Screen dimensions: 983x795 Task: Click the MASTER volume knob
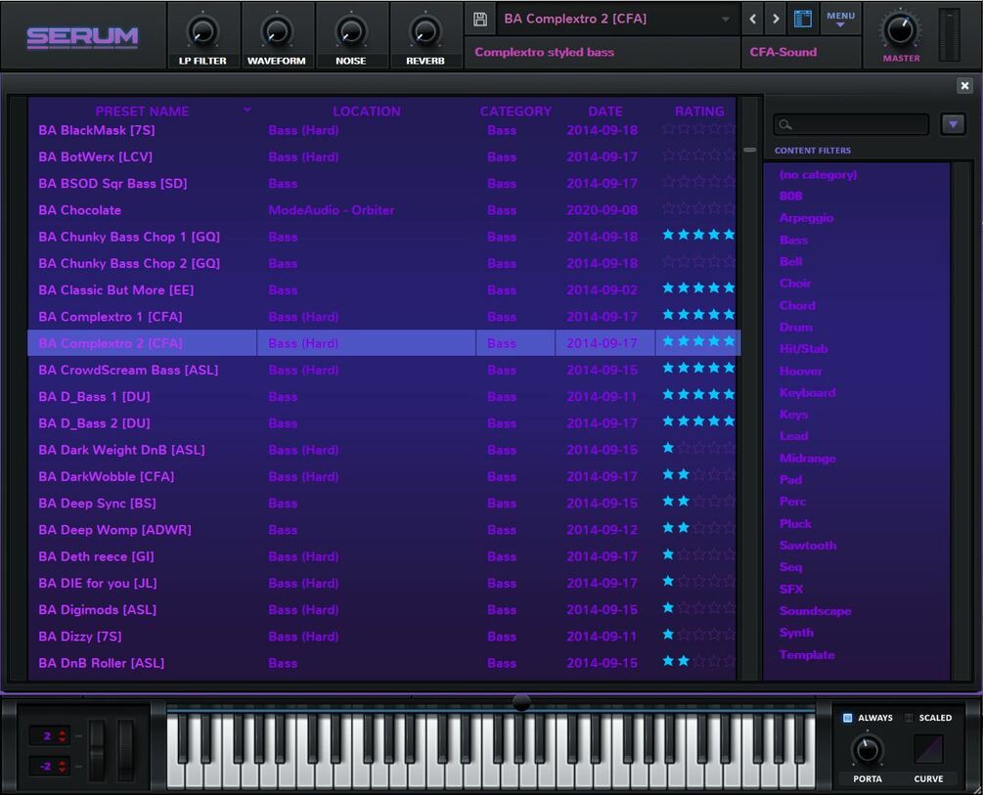click(x=900, y=30)
